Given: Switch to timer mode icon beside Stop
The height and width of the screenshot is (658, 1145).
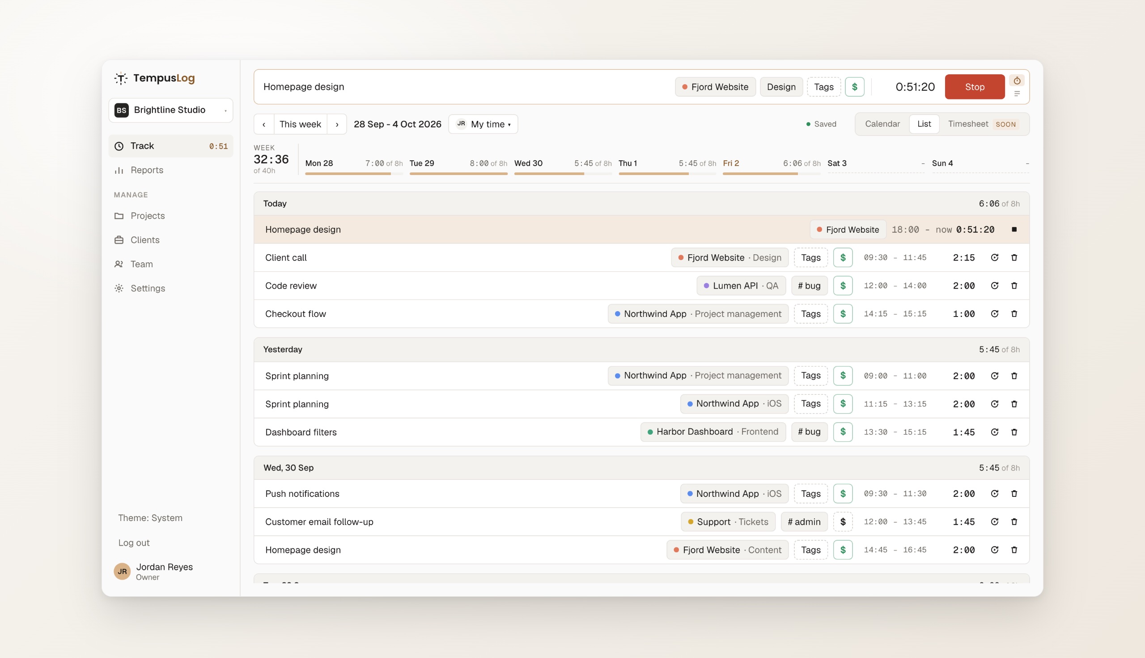Looking at the screenshot, I should click(1017, 81).
